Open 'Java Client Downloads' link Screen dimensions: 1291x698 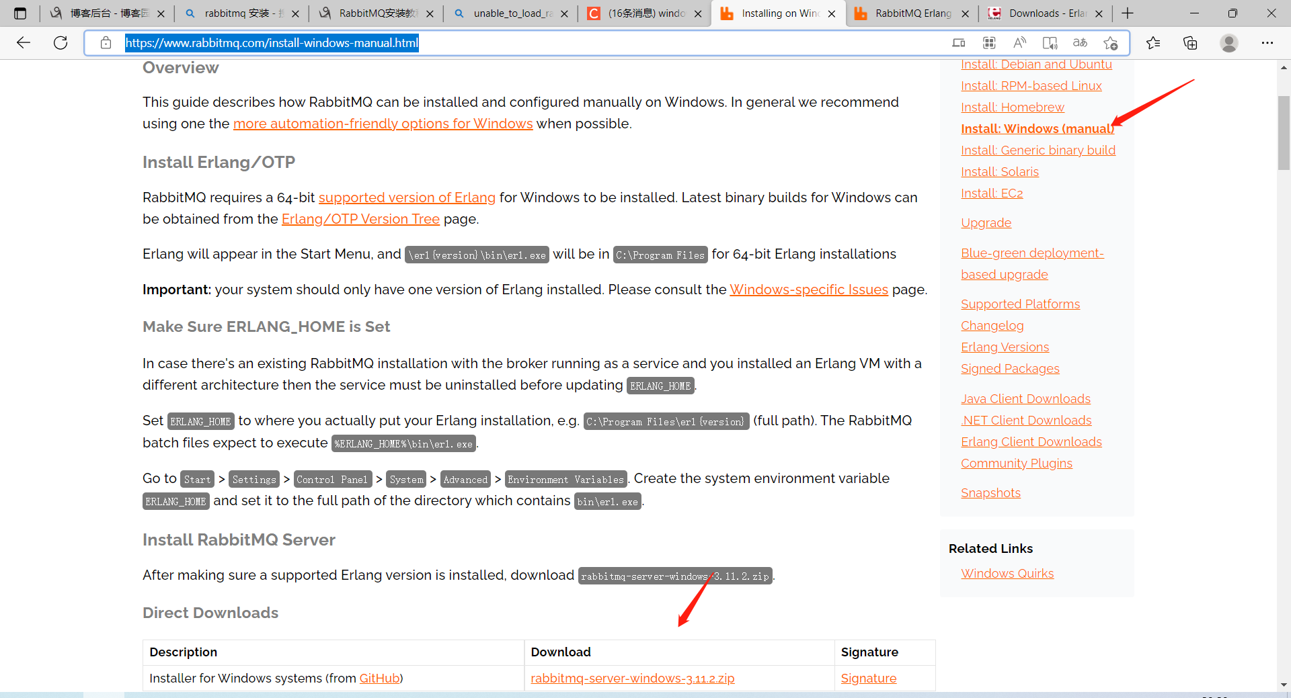[x=1025, y=399]
